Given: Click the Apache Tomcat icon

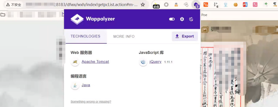Looking at the screenshot, I should pos(75,62).
